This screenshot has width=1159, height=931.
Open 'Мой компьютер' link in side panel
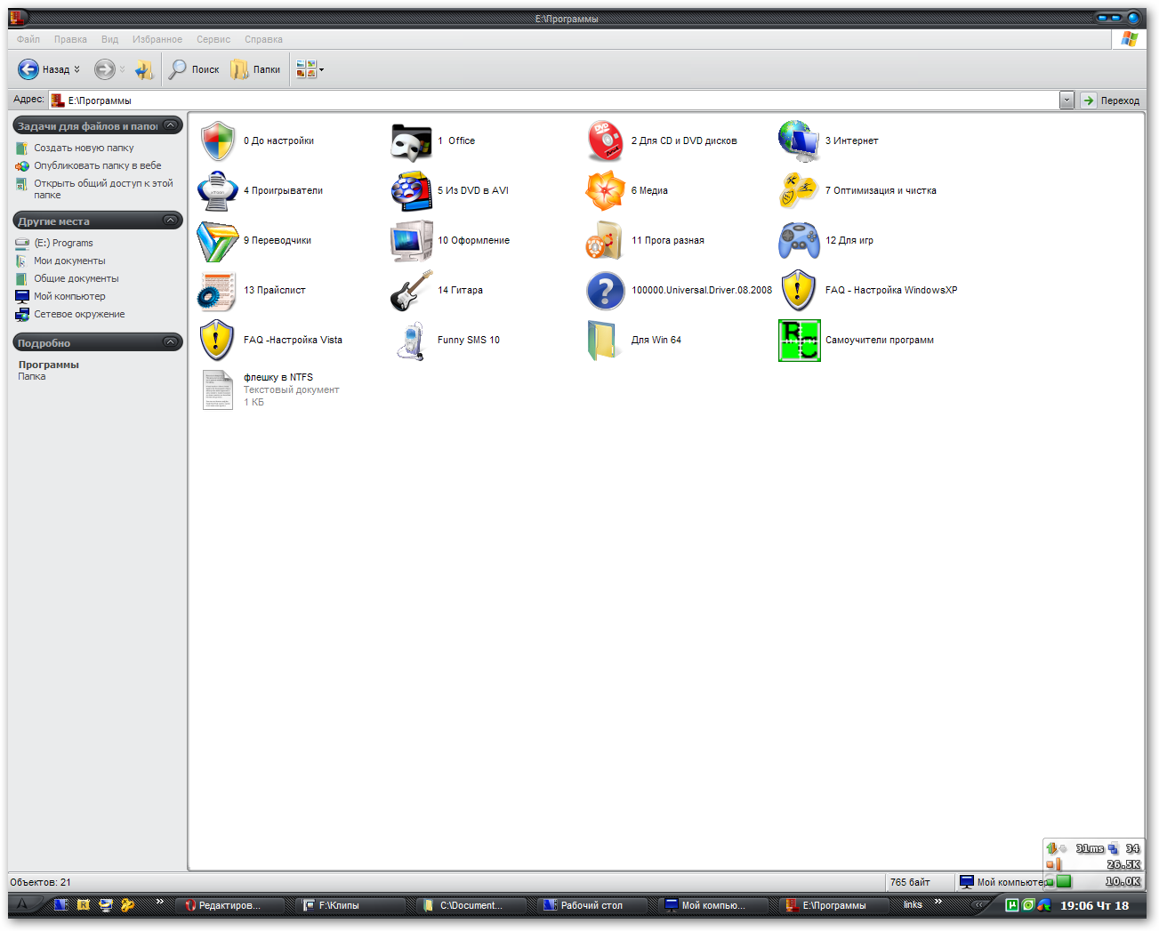tap(69, 297)
